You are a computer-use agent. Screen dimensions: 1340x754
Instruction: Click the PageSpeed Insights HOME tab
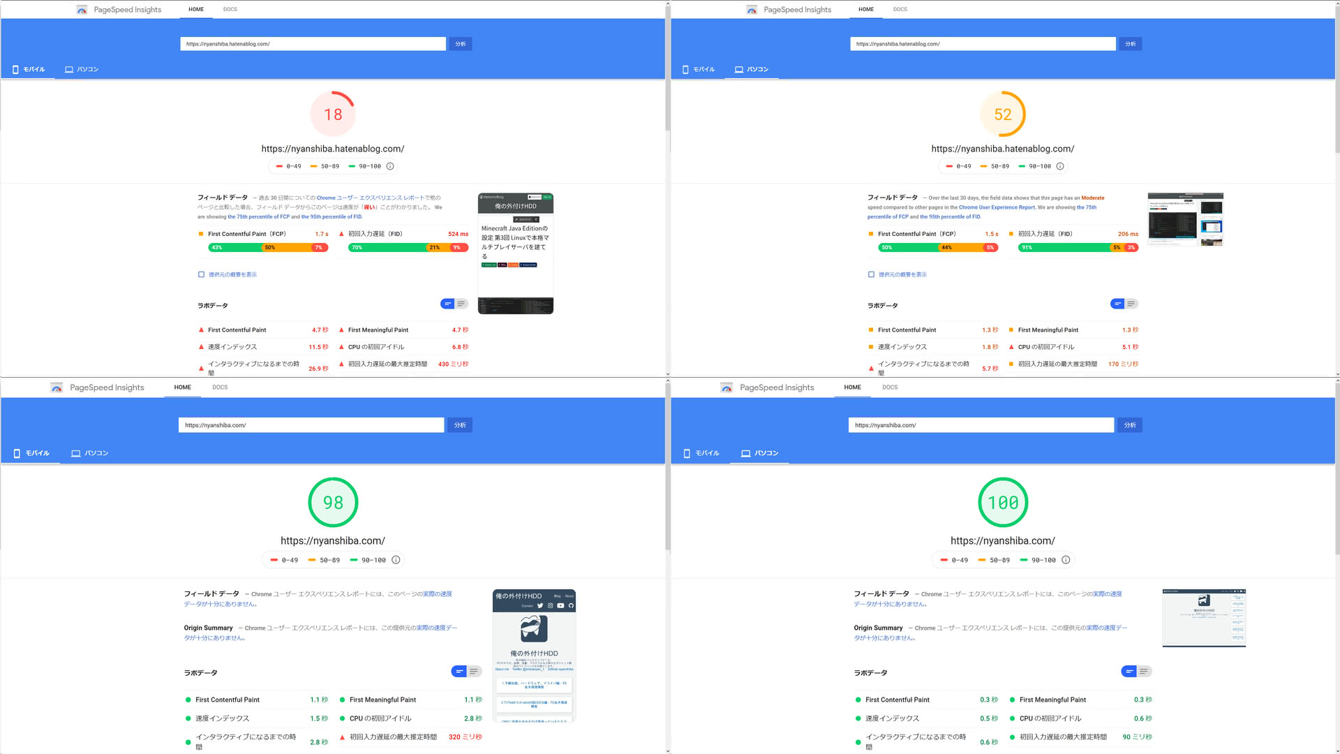point(195,9)
